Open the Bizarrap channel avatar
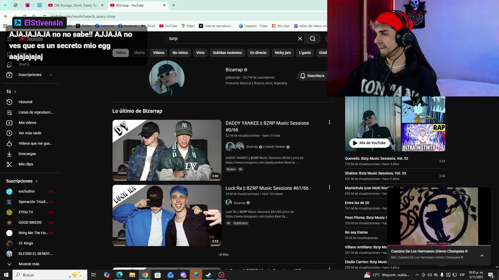499x280 pixels. click(167, 78)
